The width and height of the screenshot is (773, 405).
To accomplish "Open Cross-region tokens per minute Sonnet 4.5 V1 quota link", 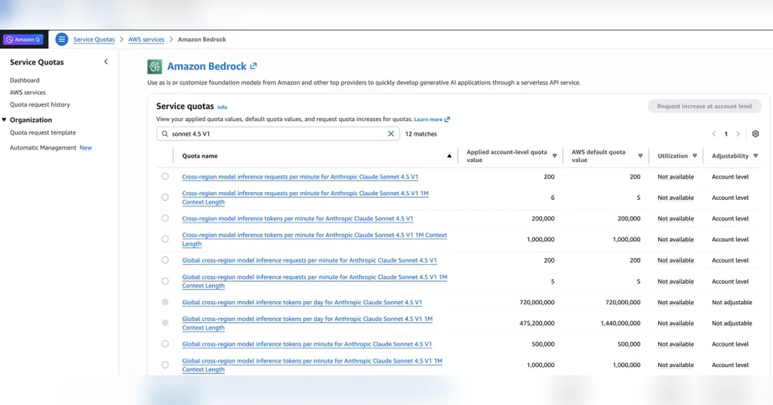I will tap(298, 219).
